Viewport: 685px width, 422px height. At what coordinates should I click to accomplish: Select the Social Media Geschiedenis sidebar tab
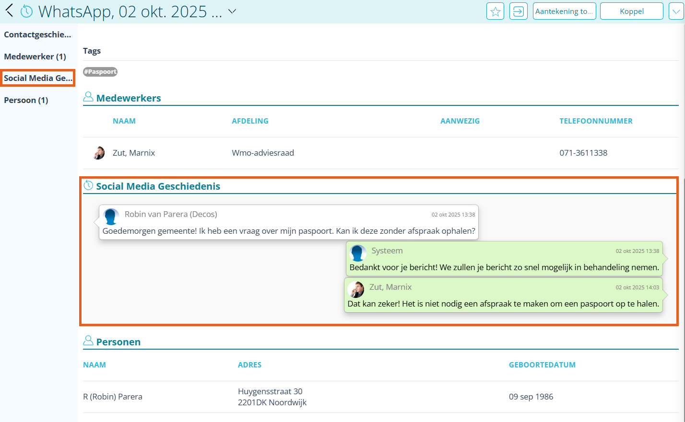tap(38, 78)
